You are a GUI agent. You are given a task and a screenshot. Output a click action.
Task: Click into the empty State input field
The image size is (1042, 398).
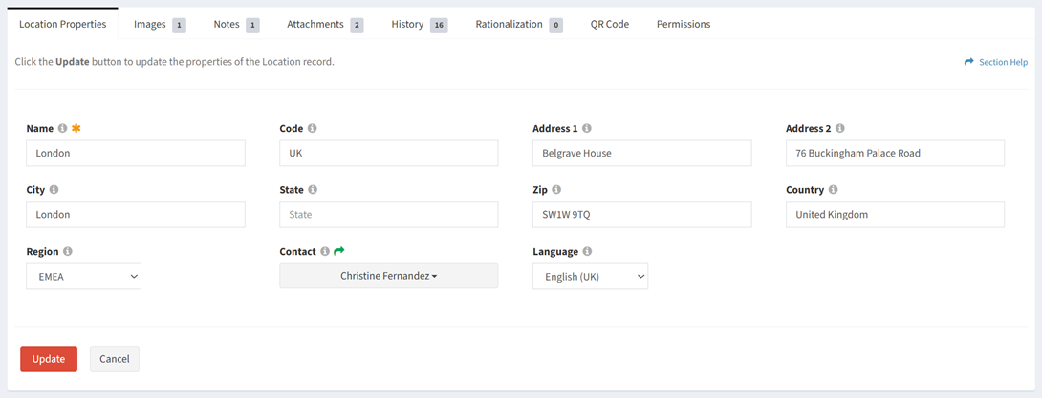pyautogui.click(x=388, y=215)
